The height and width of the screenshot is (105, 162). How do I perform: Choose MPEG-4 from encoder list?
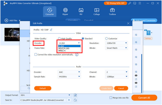[x=69, y=51]
